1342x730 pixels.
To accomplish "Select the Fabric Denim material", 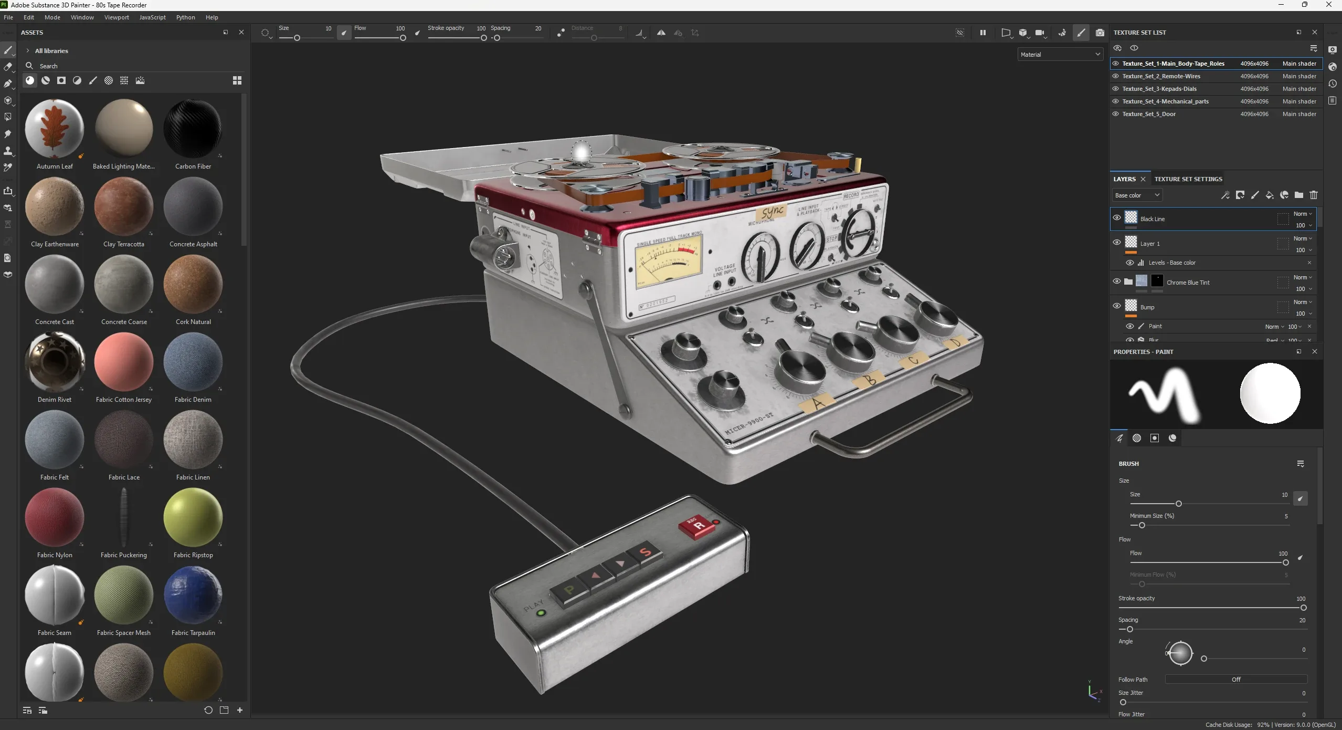I will click(193, 362).
